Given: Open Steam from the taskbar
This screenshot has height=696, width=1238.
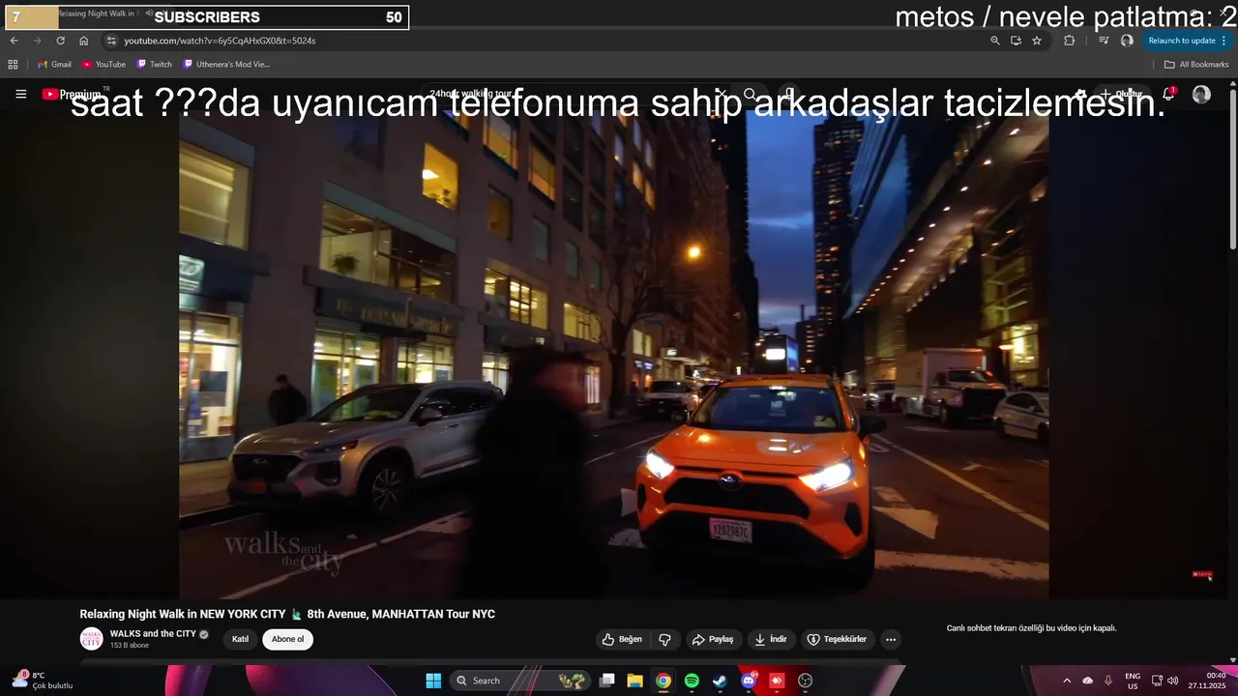Looking at the screenshot, I should point(720,681).
